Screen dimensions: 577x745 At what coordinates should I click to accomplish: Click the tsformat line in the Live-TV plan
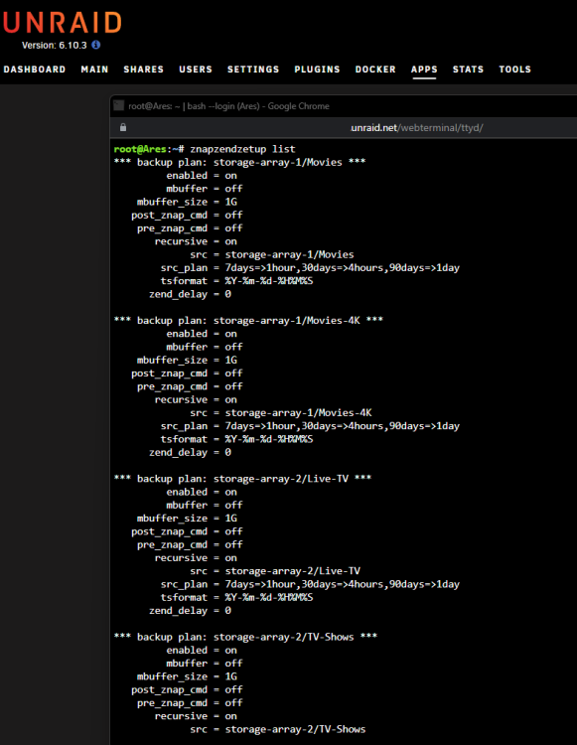(236, 598)
